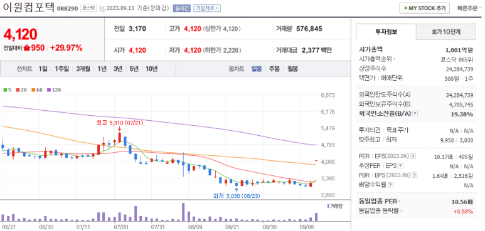Click the 1,001억원 market cap value
Image resolution: width=485 pixels, height=231 pixels.
point(459,49)
